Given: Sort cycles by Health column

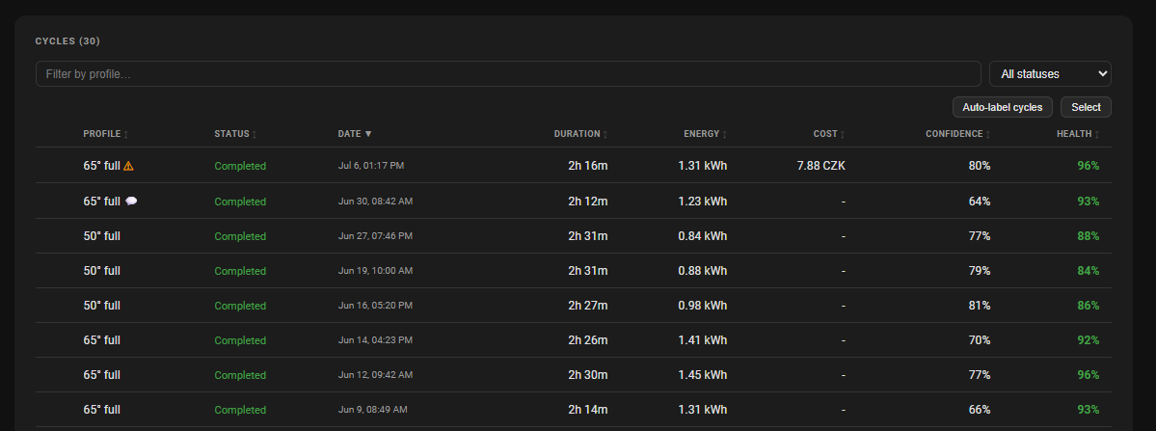Looking at the screenshot, I should (1078, 134).
